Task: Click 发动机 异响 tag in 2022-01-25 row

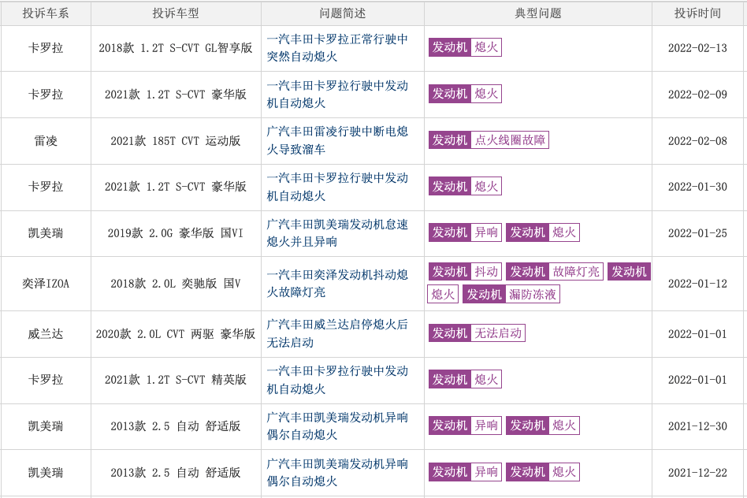Action: click(465, 232)
